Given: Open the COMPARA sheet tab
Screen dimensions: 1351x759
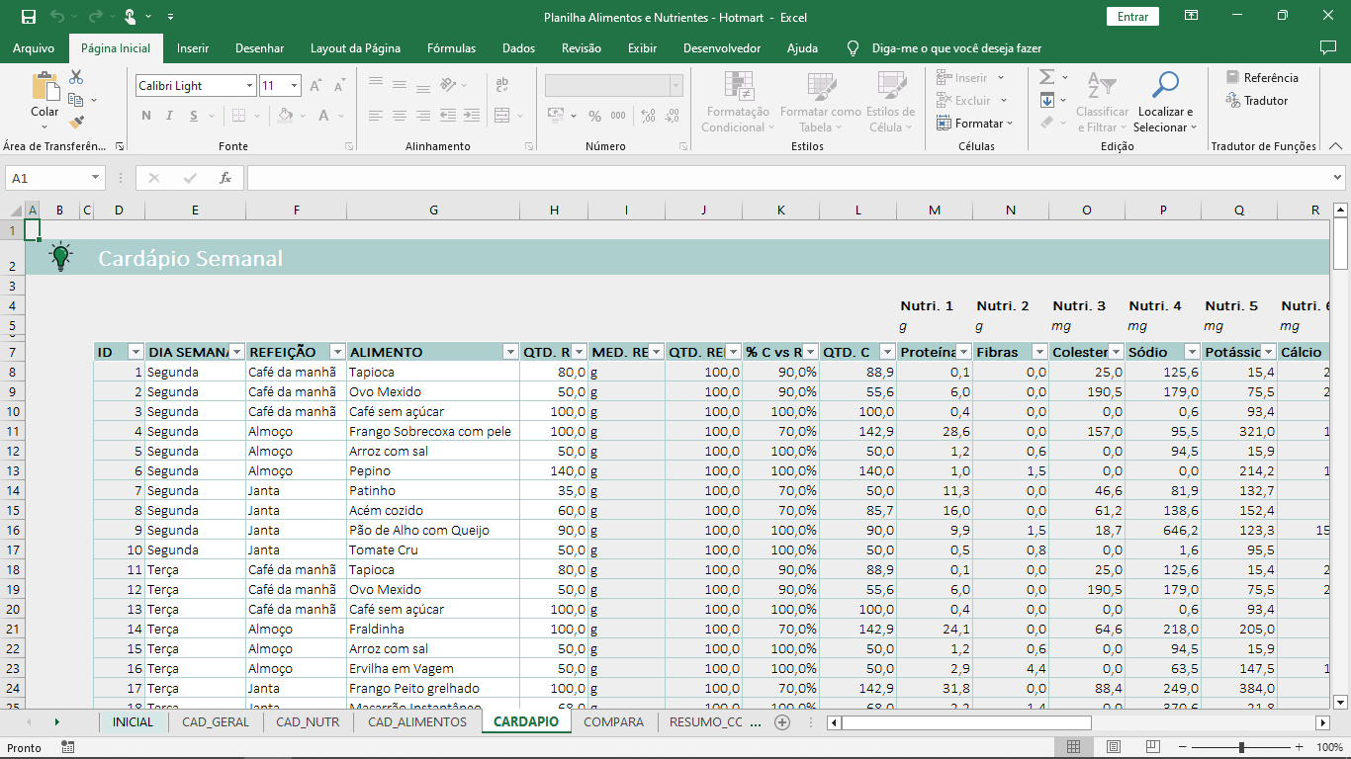Looking at the screenshot, I should click(613, 722).
